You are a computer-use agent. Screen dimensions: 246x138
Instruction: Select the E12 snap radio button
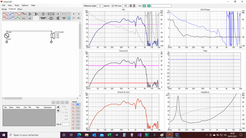(x=63, y=112)
